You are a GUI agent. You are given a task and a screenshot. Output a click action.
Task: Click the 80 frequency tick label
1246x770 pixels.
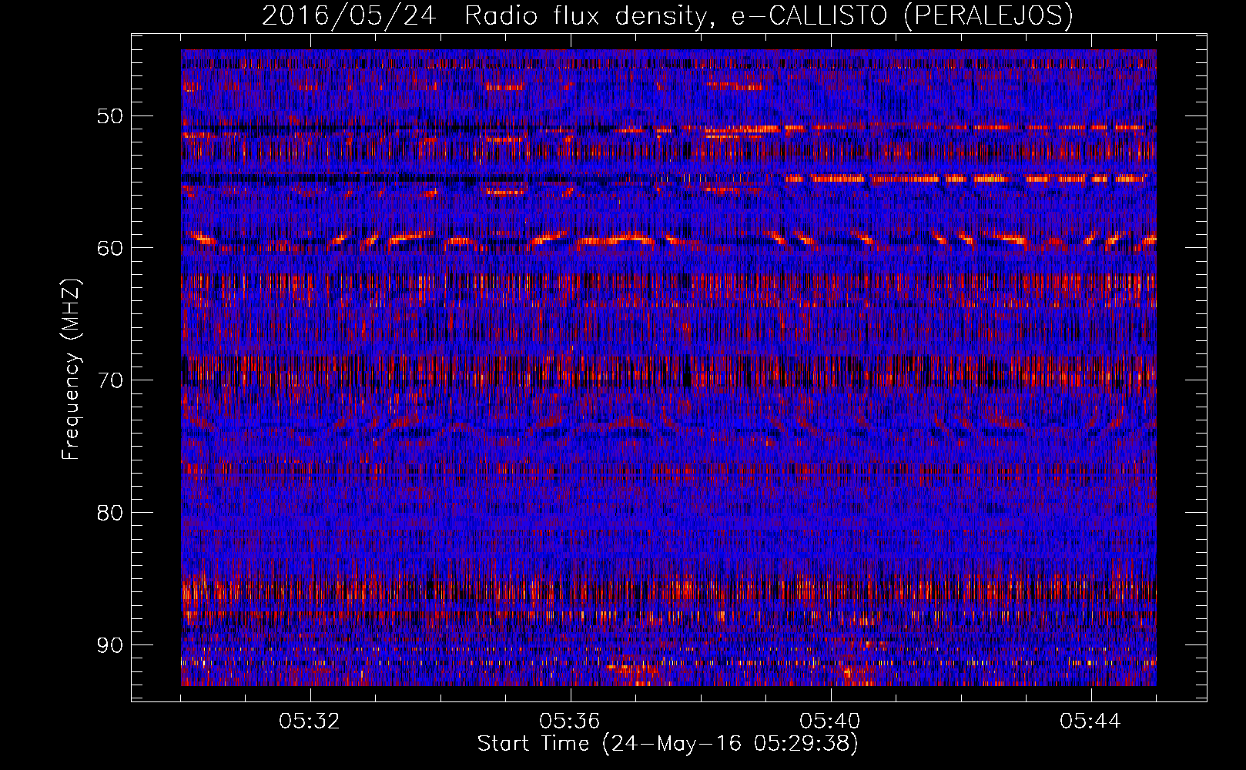coord(109,512)
